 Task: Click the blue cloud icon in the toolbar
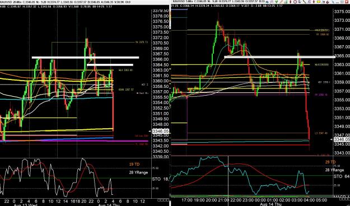coord(267,2)
